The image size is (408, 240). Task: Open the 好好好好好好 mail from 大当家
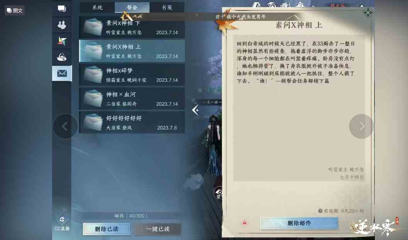pyautogui.click(x=132, y=123)
